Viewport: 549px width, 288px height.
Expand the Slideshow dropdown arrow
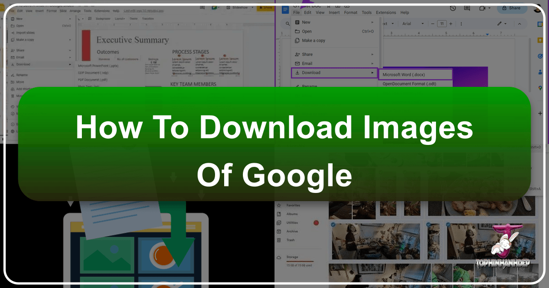(x=253, y=8)
